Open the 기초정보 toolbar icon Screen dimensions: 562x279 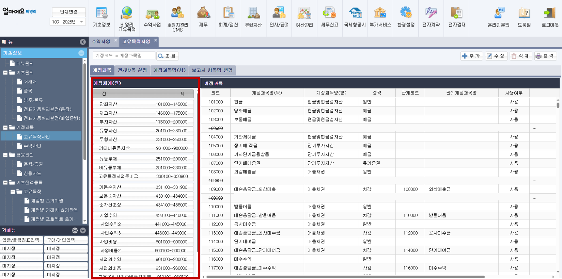coord(102,17)
